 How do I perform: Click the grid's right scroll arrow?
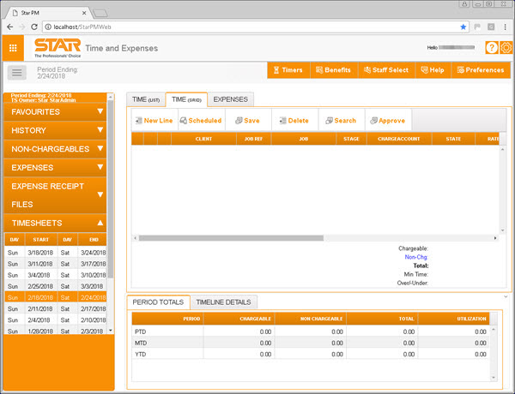tap(495, 238)
